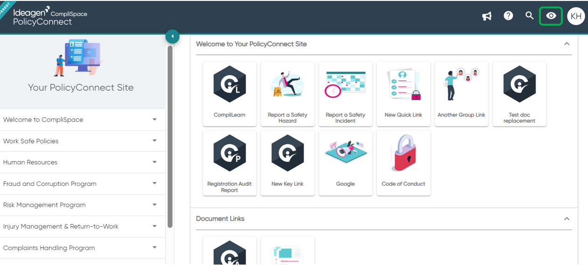Select Risk Management Program menu item

83,205
